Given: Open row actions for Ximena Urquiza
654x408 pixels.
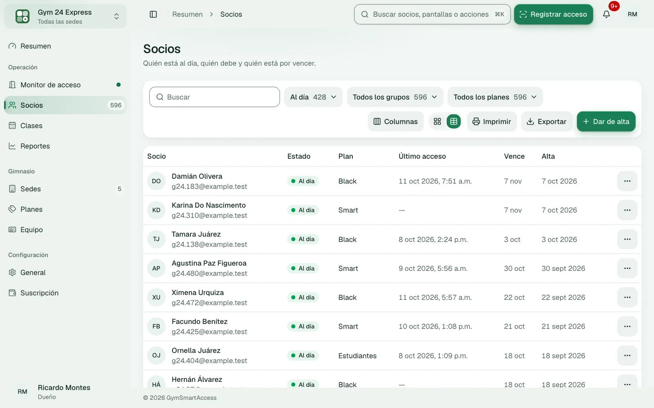Looking at the screenshot, I should point(627,297).
